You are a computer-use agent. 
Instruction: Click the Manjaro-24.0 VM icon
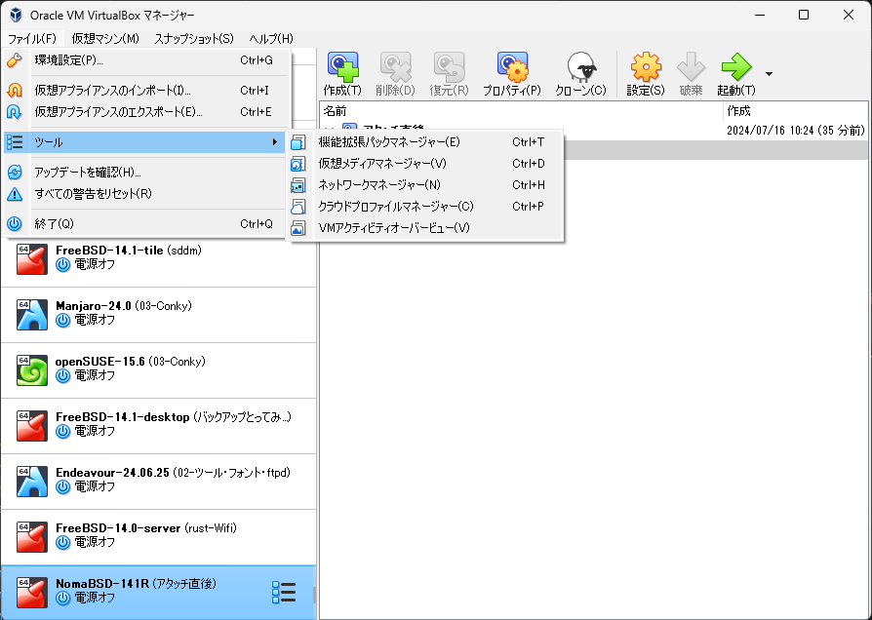point(31,315)
